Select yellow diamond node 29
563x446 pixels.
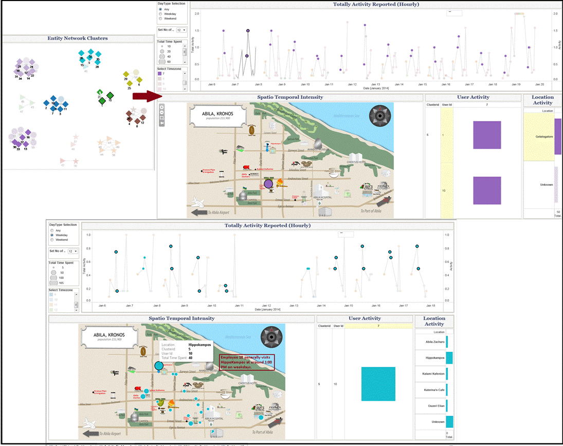[126, 74]
